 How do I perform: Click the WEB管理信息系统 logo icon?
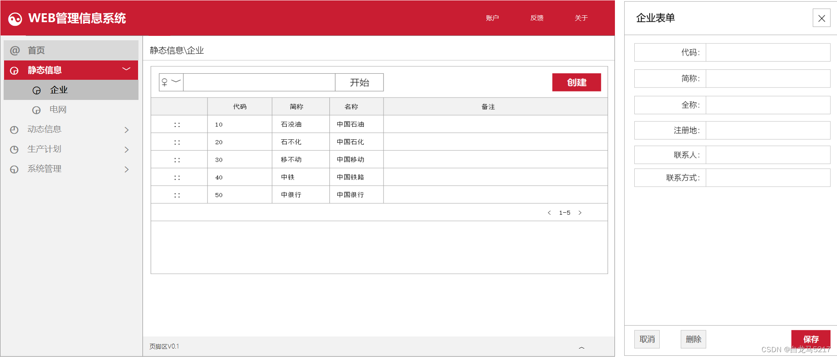[15, 19]
